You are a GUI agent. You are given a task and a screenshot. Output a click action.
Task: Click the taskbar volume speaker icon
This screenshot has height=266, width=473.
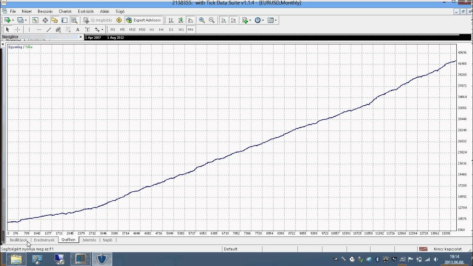[436, 259]
